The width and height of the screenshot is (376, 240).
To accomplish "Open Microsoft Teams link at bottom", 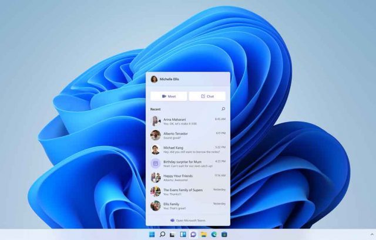I will [188, 220].
